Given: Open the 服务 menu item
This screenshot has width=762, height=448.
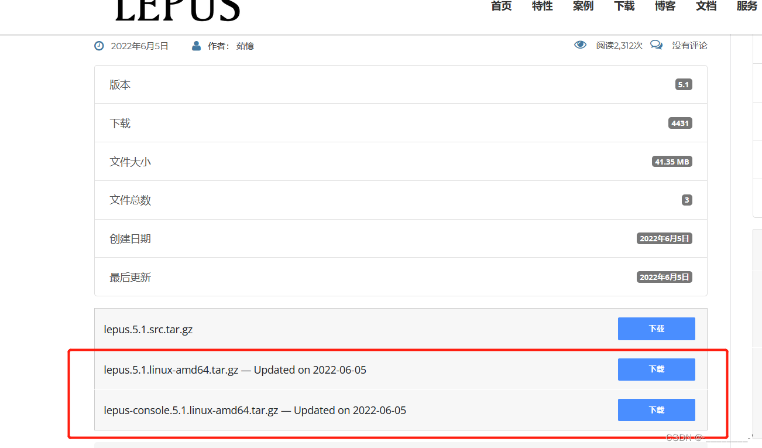Looking at the screenshot, I should [x=747, y=6].
